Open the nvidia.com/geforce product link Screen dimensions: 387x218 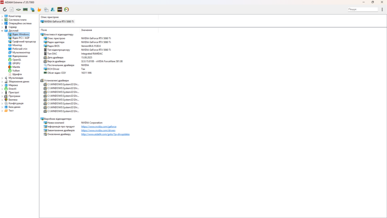99,127
